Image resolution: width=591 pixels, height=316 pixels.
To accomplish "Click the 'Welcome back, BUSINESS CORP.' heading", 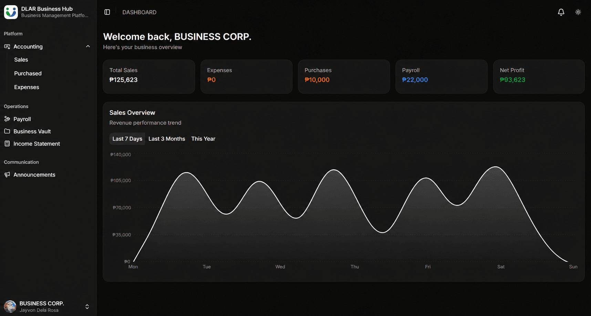I will [177, 37].
